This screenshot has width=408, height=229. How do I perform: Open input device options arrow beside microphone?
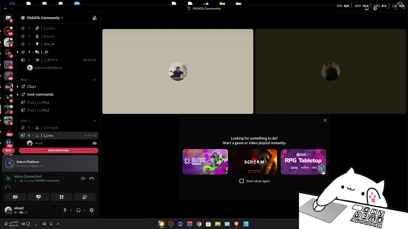point(71,210)
